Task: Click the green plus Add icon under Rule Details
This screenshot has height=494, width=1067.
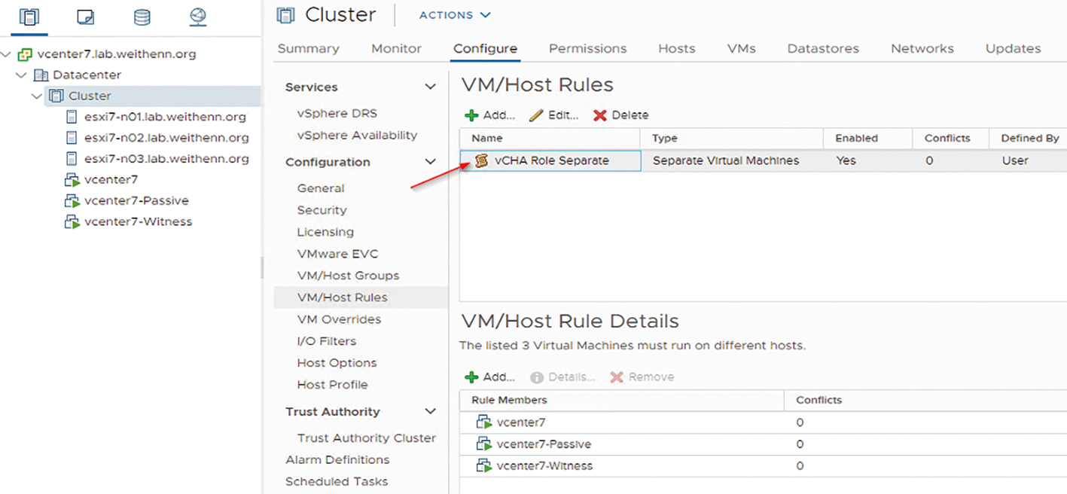Action: [471, 377]
